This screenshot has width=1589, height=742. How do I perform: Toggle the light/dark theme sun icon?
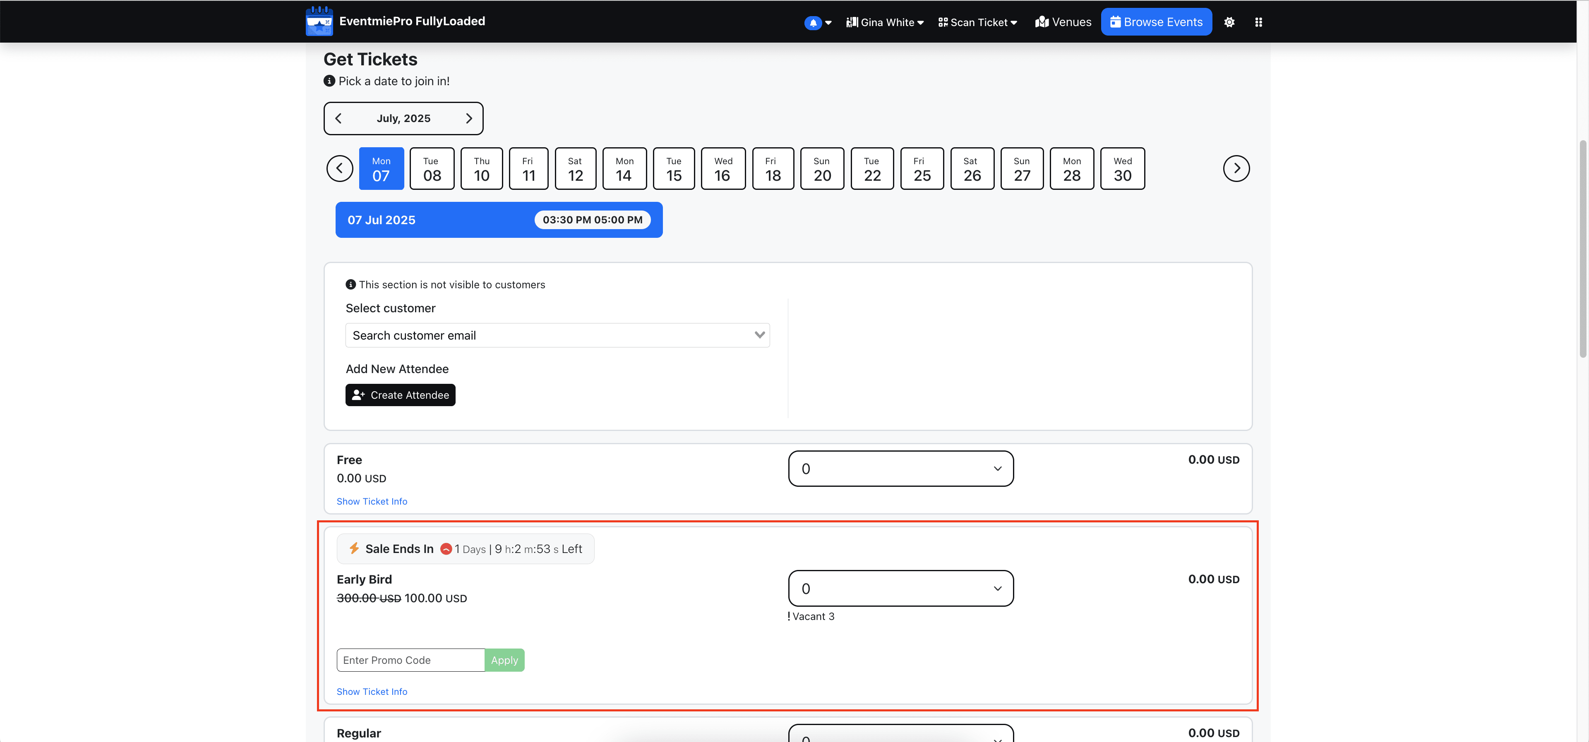click(x=1229, y=22)
